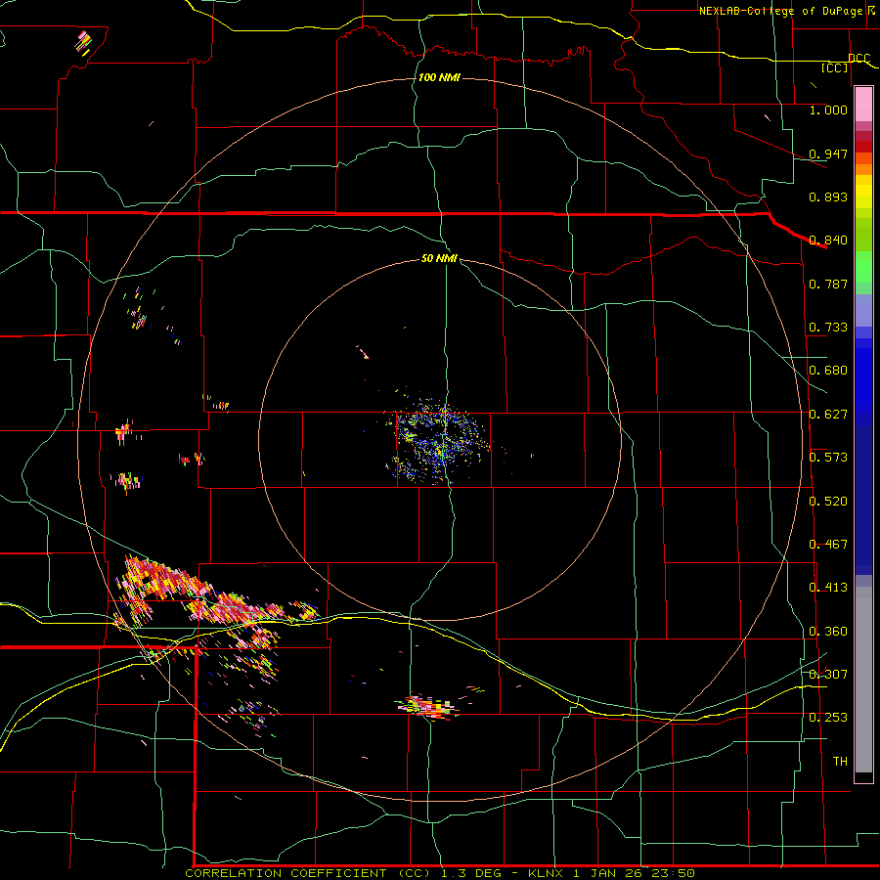Pick the green segment of the color bar
880x880 pixels.
pyautogui.click(x=863, y=267)
